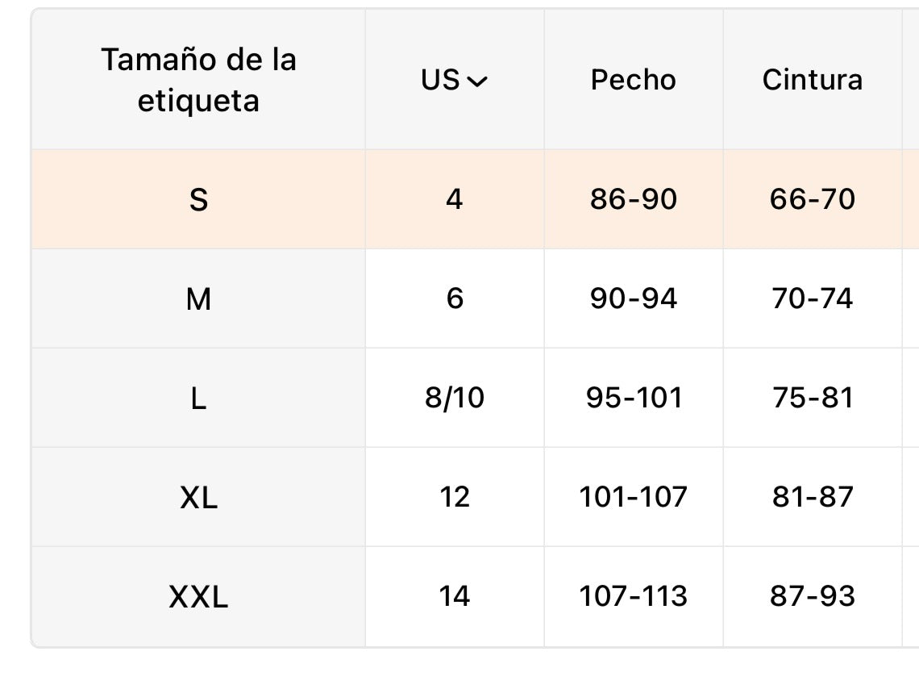Screen dimensions: 919x689
Task: Select the M size row label
Action: pyautogui.click(x=198, y=299)
